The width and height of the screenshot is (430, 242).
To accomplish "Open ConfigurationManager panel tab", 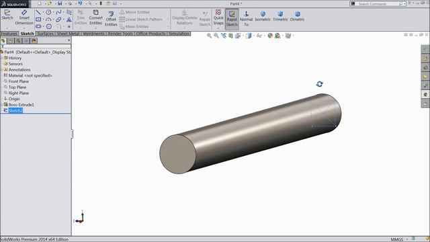I will (x=18, y=41).
